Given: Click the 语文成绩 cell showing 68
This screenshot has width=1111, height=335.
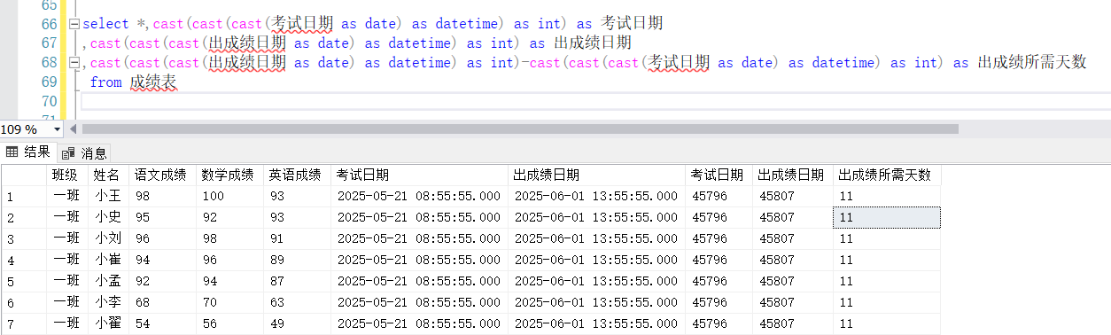Looking at the screenshot, I should point(161,302).
